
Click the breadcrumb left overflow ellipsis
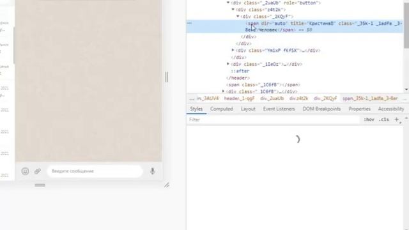(x=192, y=98)
